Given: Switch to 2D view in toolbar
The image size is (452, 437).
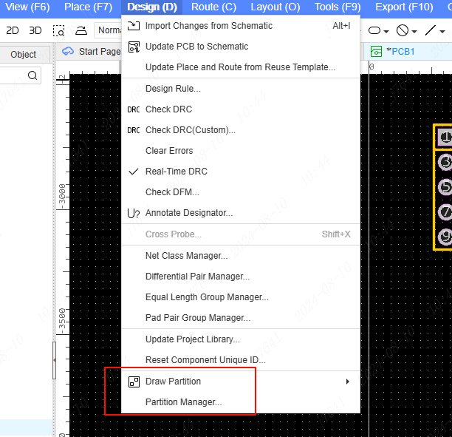Looking at the screenshot, I should tap(13, 30).
